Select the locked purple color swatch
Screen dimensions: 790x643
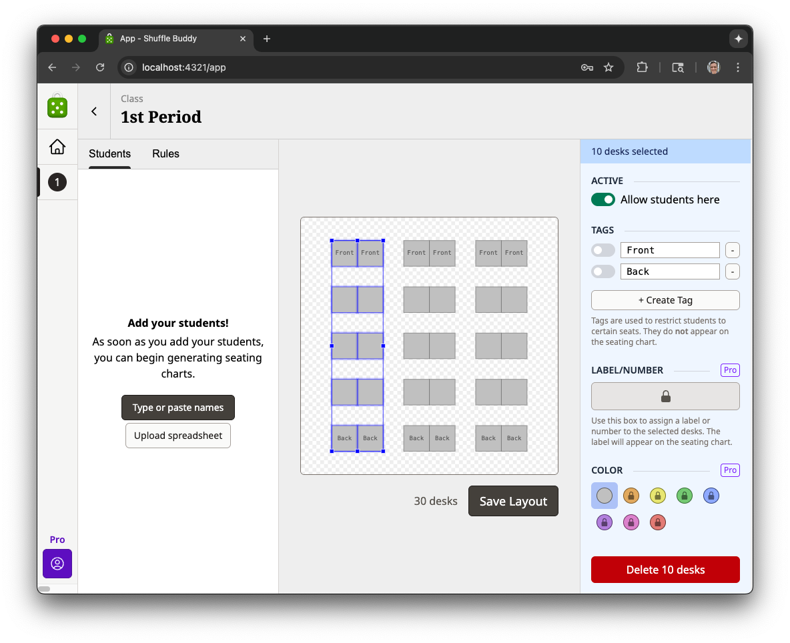point(605,523)
